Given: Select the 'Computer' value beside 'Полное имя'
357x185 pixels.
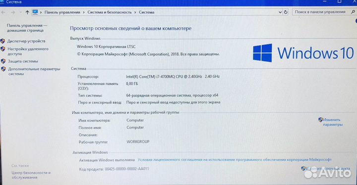Looking at the screenshot, I should coord(135,128).
